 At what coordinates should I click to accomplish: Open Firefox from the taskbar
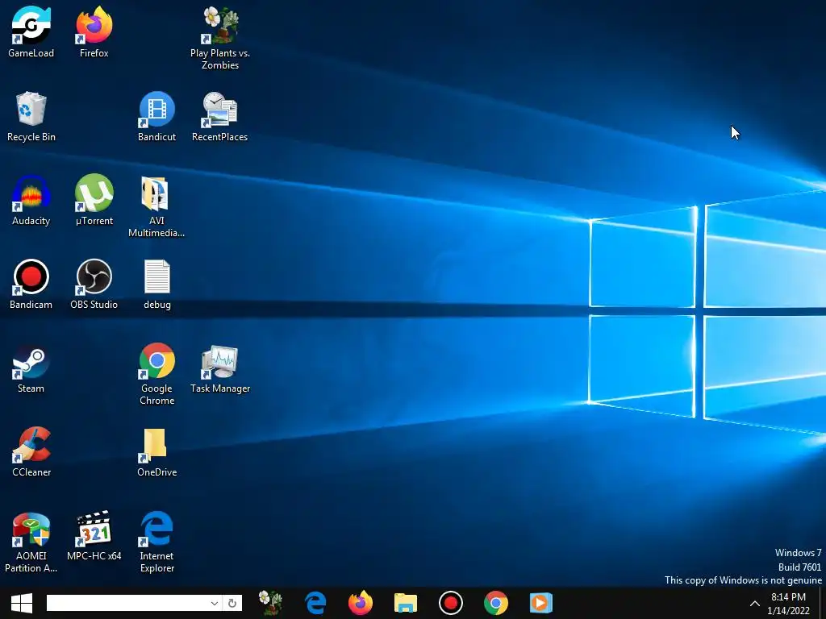tap(361, 603)
